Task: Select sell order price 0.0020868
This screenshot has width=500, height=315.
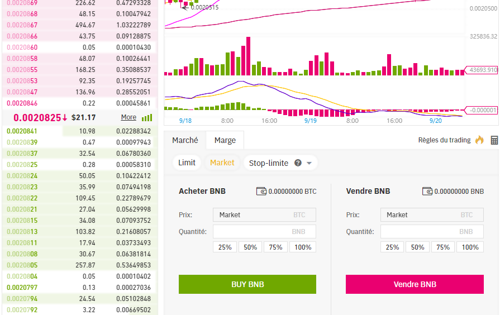Action: coord(22,14)
